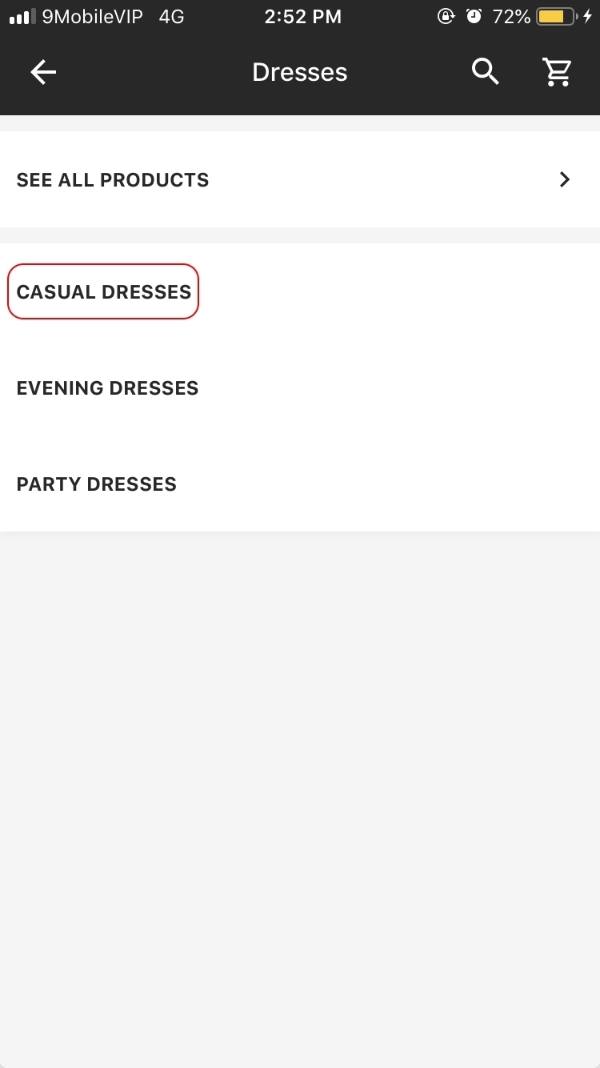Tap the charging bolt icon
600x1068 pixels.
(x=588, y=17)
